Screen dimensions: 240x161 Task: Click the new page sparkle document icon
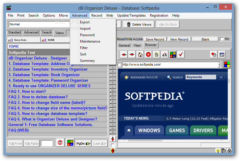157,55
